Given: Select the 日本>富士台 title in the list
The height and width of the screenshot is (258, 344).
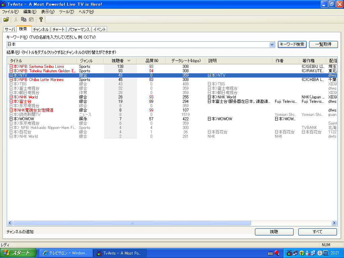Looking at the screenshot, I should (20, 101).
